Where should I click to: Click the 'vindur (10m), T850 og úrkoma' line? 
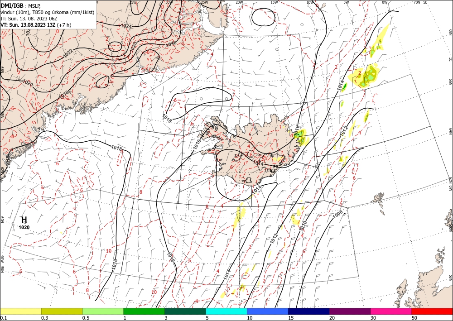click(48, 12)
